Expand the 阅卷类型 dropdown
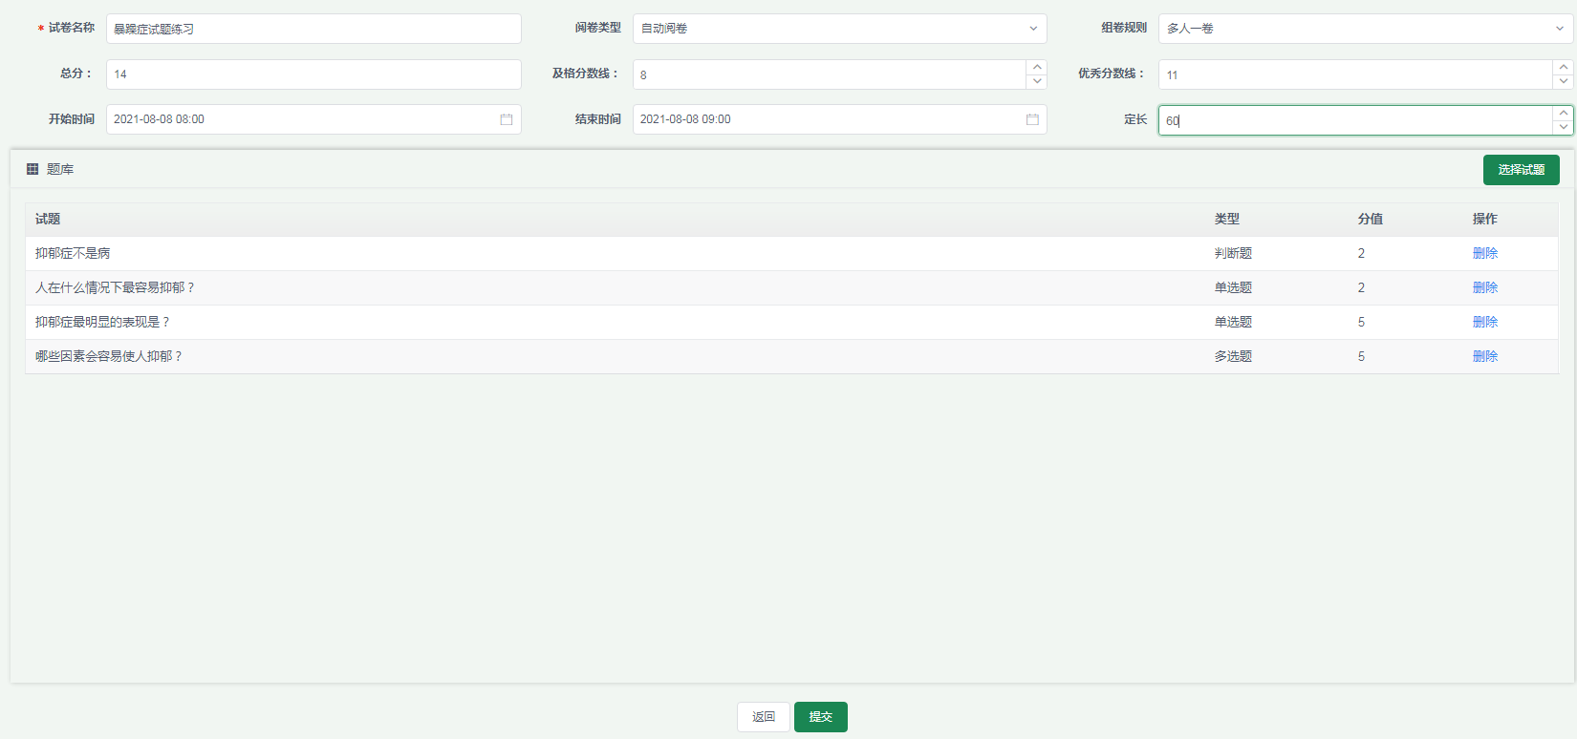This screenshot has width=1577, height=739. coord(839,29)
